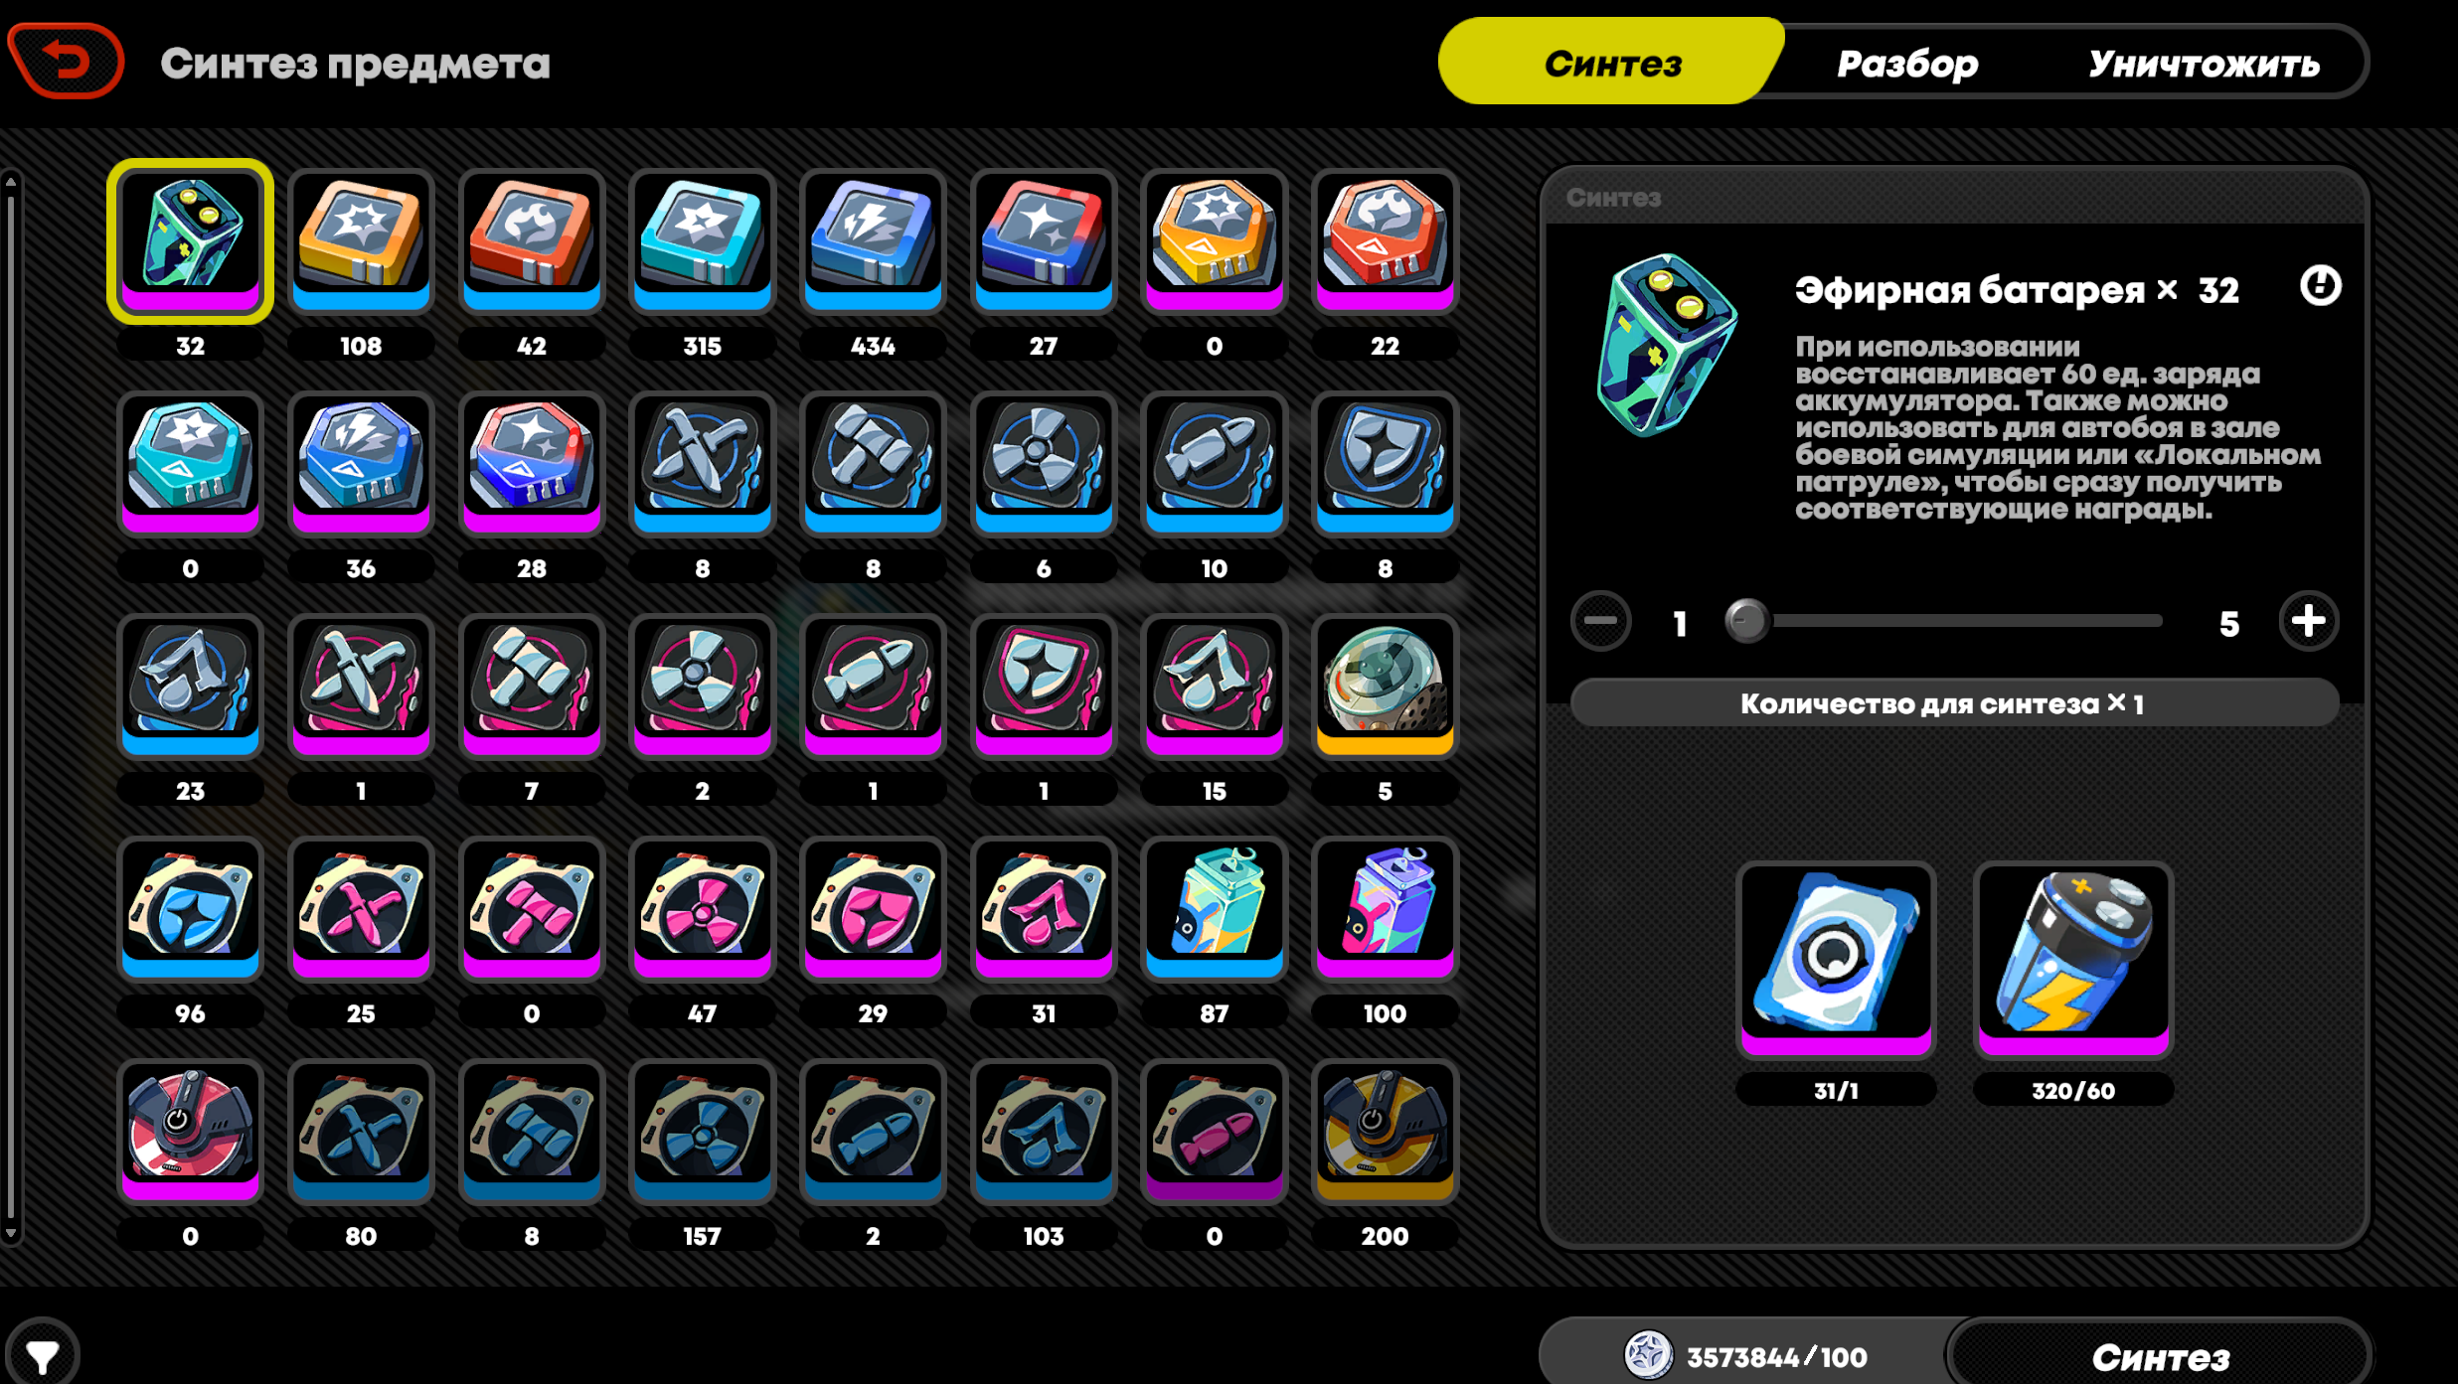
Task: Click the battery material showing 320/60
Action: click(x=2073, y=960)
